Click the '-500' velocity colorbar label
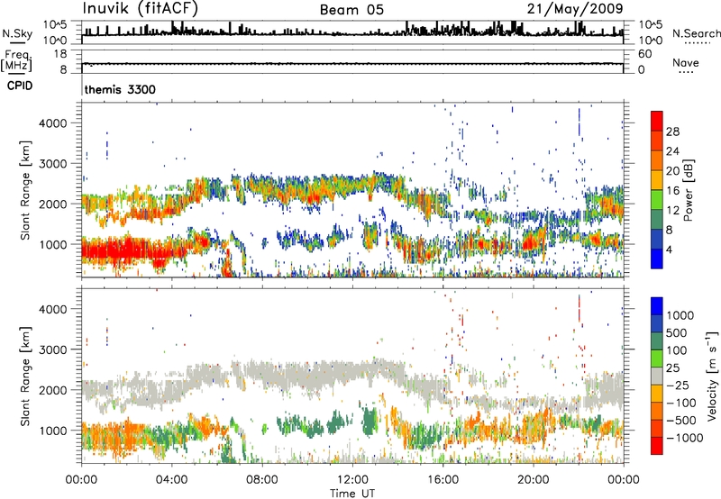This screenshot has height=499, width=721. click(x=681, y=420)
